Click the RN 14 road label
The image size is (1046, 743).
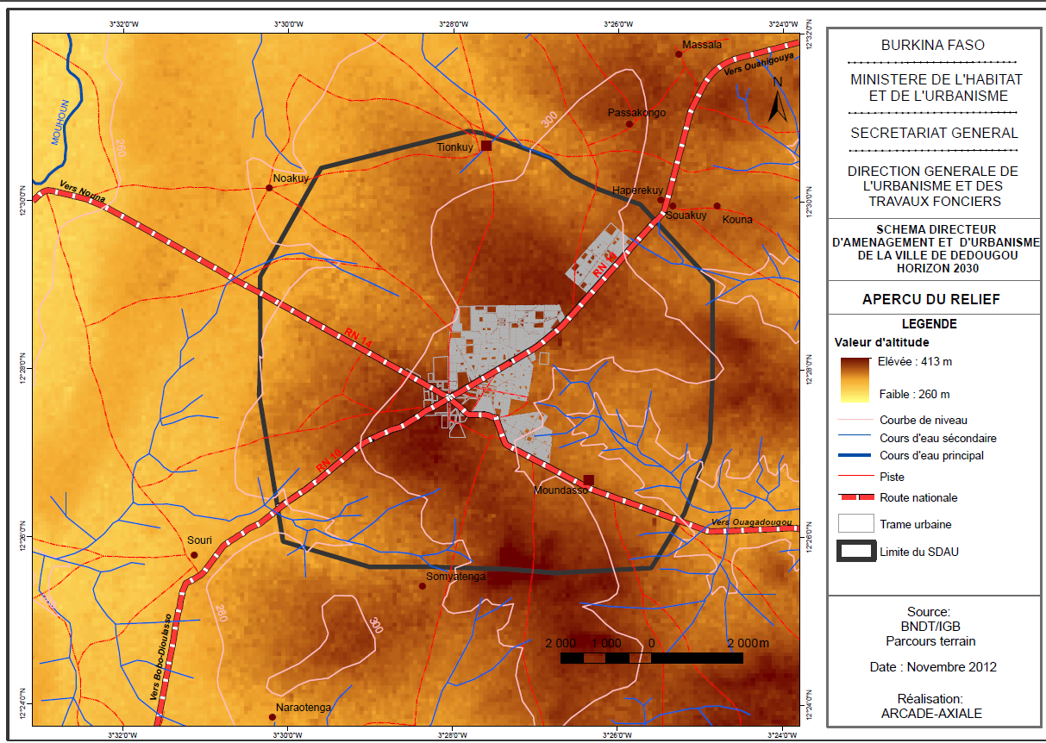358,338
